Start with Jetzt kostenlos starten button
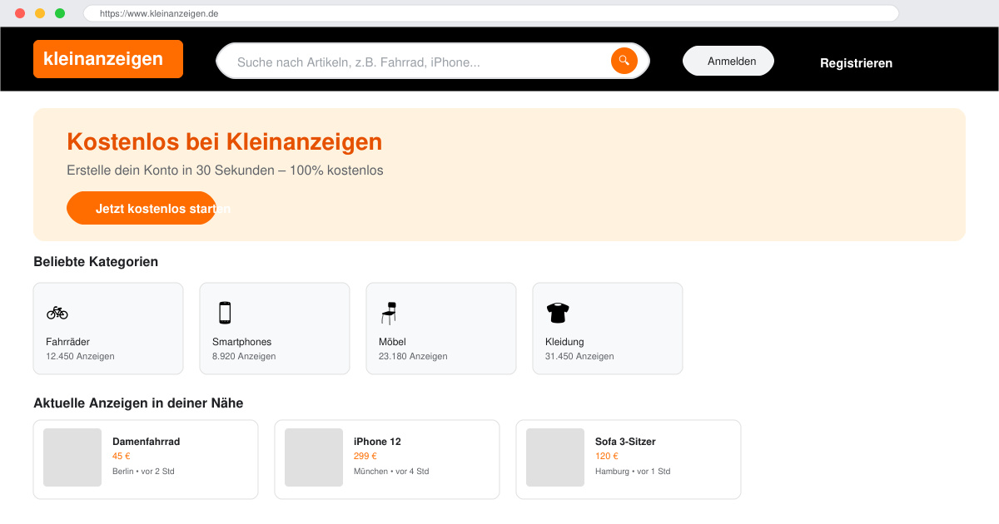The width and height of the screenshot is (999, 524). pyautogui.click(x=142, y=208)
